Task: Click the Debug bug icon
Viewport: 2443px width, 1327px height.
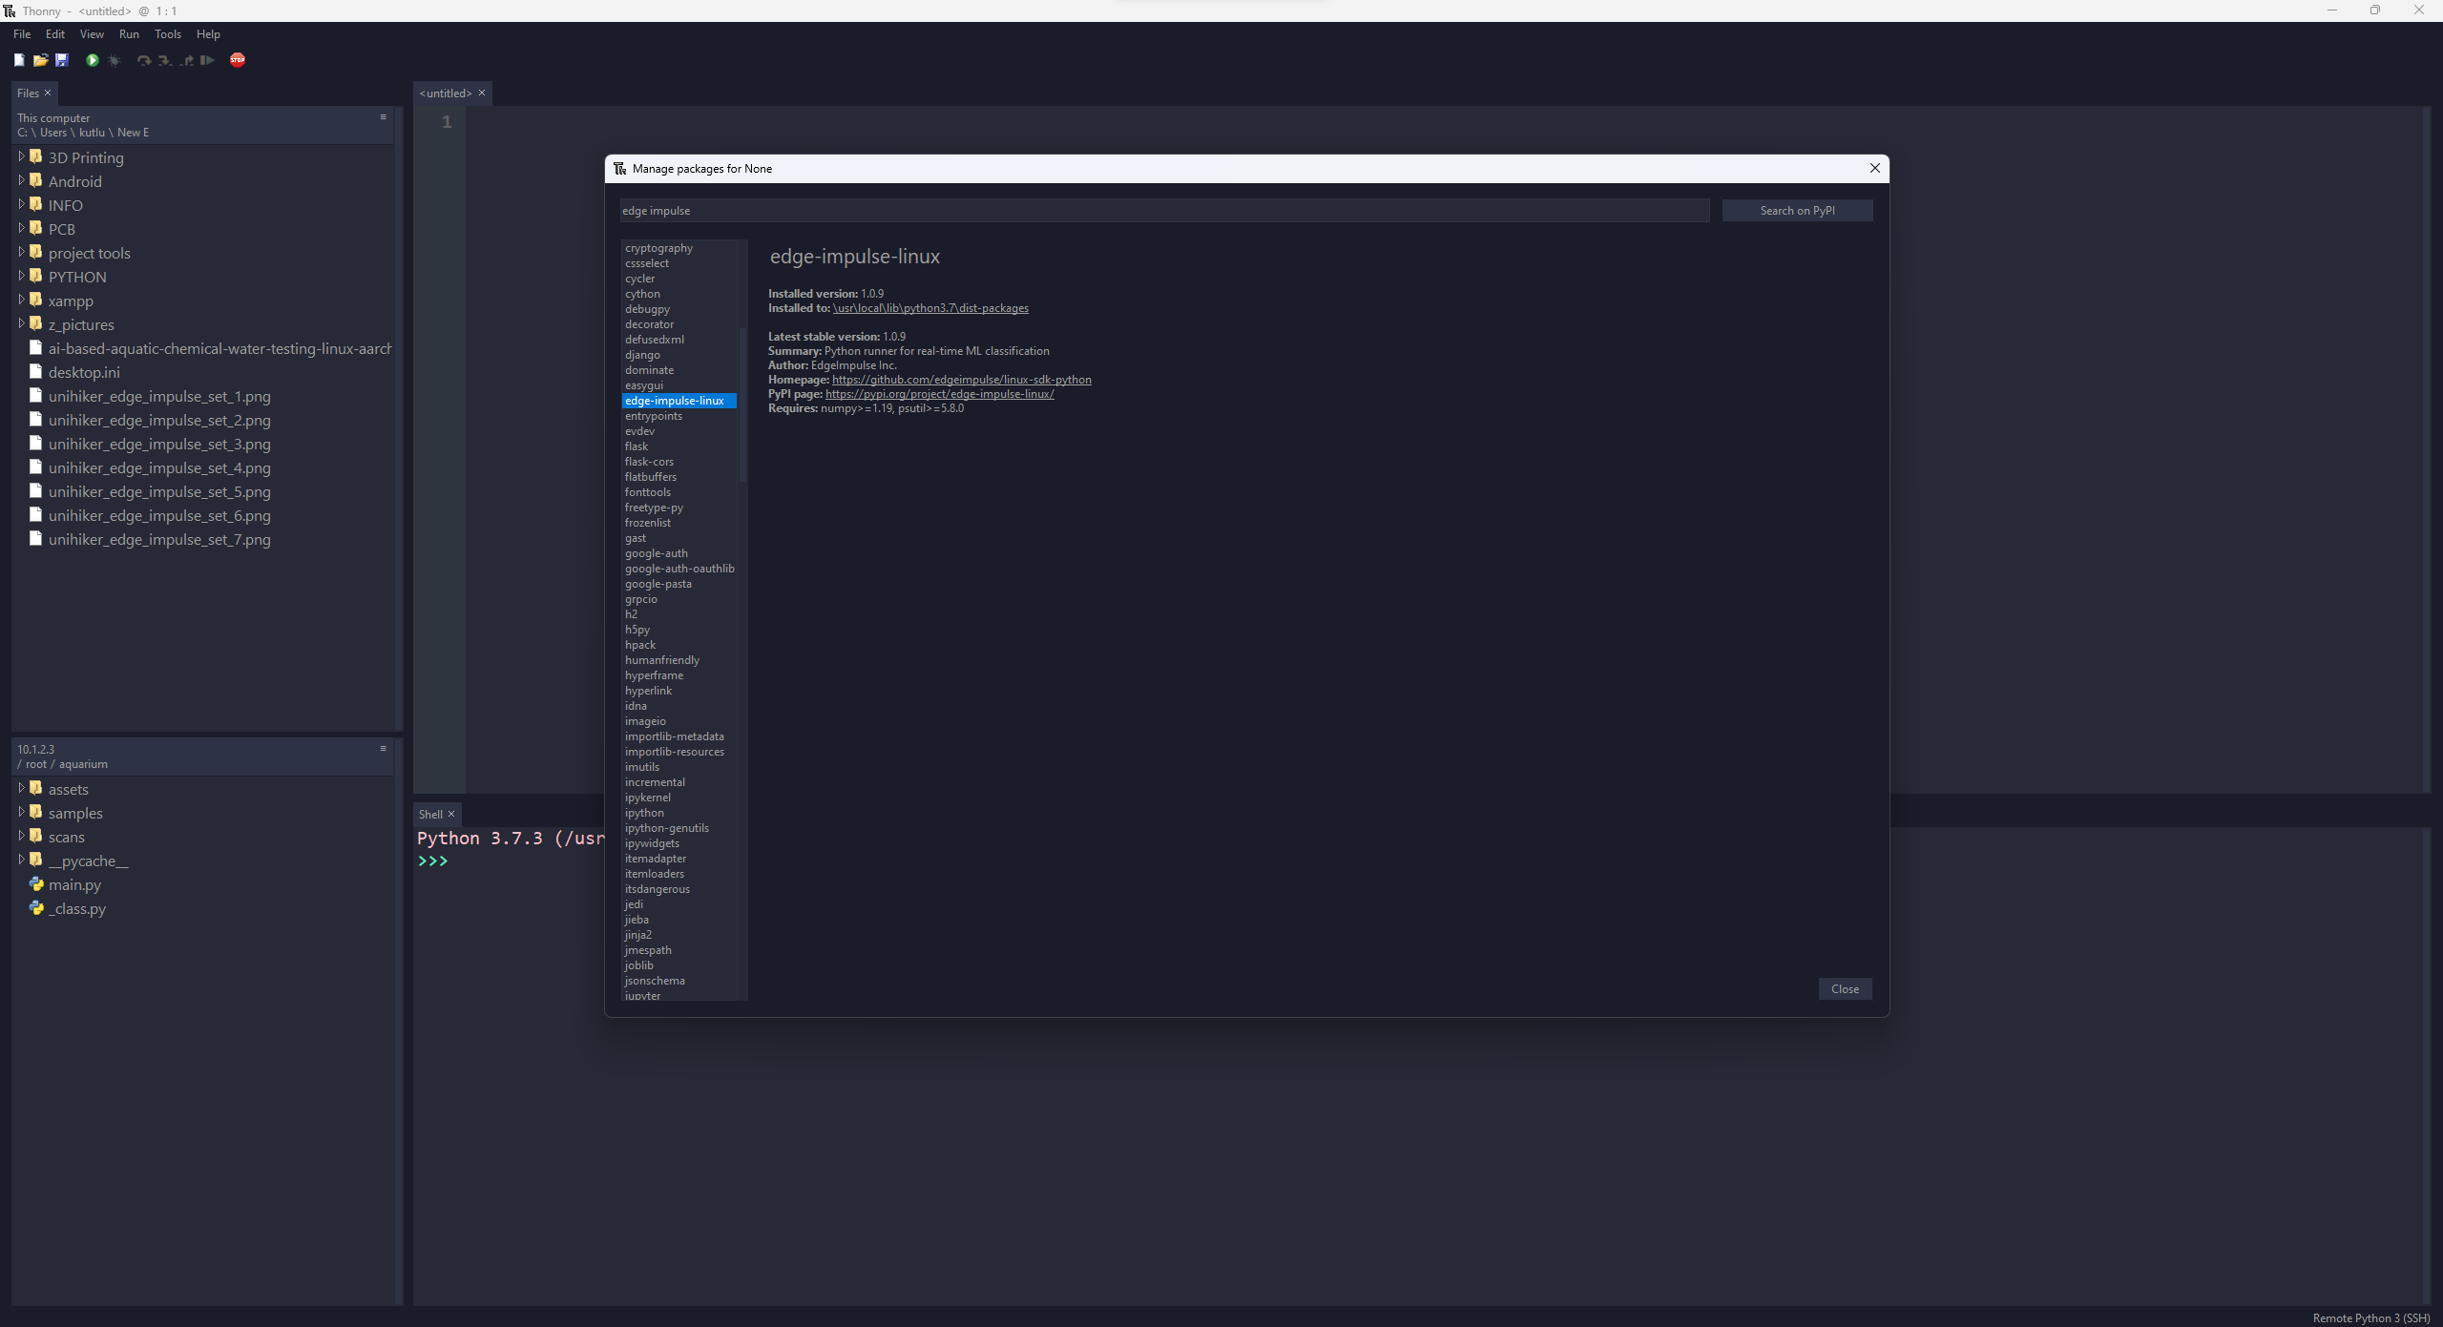Action: (x=115, y=60)
